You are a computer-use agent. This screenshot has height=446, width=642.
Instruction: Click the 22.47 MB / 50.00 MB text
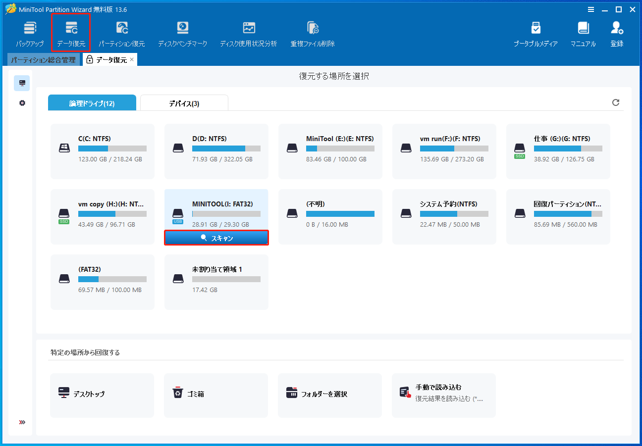click(x=450, y=225)
